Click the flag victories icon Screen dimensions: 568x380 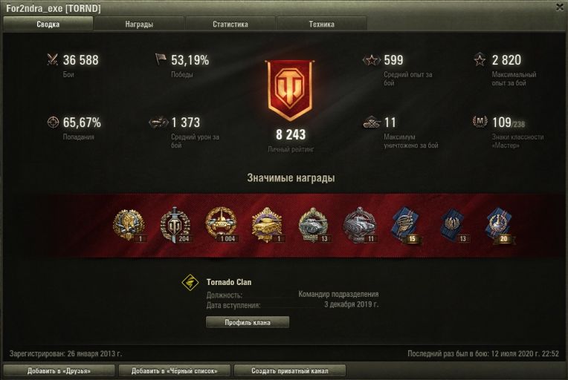click(x=161, y=59)
